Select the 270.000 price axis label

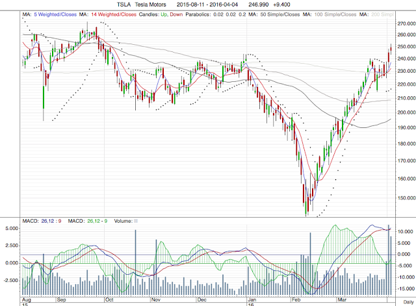pyautogui.click(x=406, y=23)
